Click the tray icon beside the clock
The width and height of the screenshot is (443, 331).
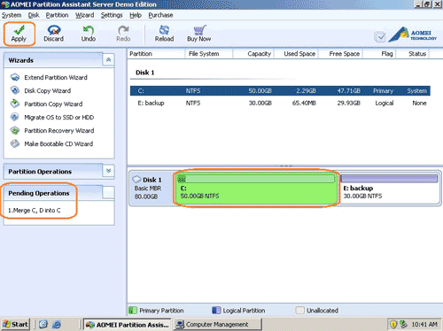tap(403, 325)
